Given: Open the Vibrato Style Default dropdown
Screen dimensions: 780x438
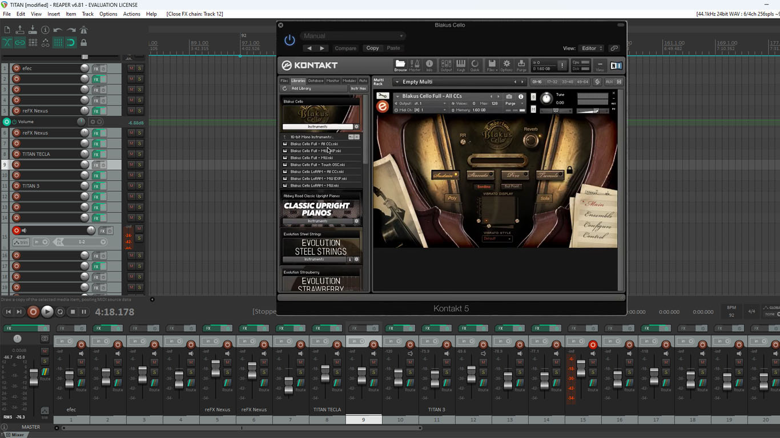Looking at the screenshot, I should (497, 238).
